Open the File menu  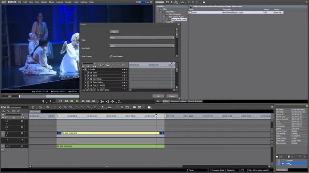[x=19, y=2]
